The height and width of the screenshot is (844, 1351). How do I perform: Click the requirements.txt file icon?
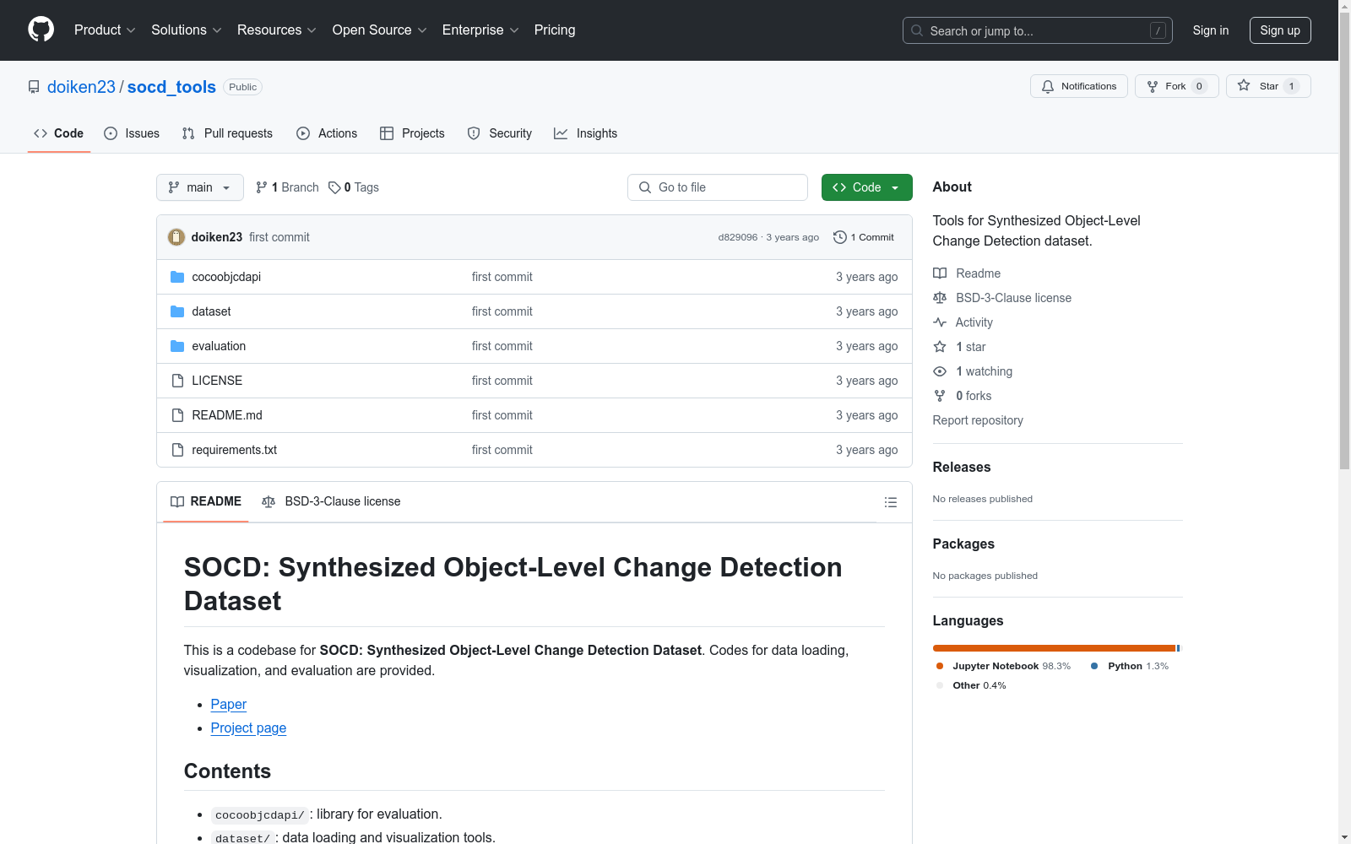point(177,450)
